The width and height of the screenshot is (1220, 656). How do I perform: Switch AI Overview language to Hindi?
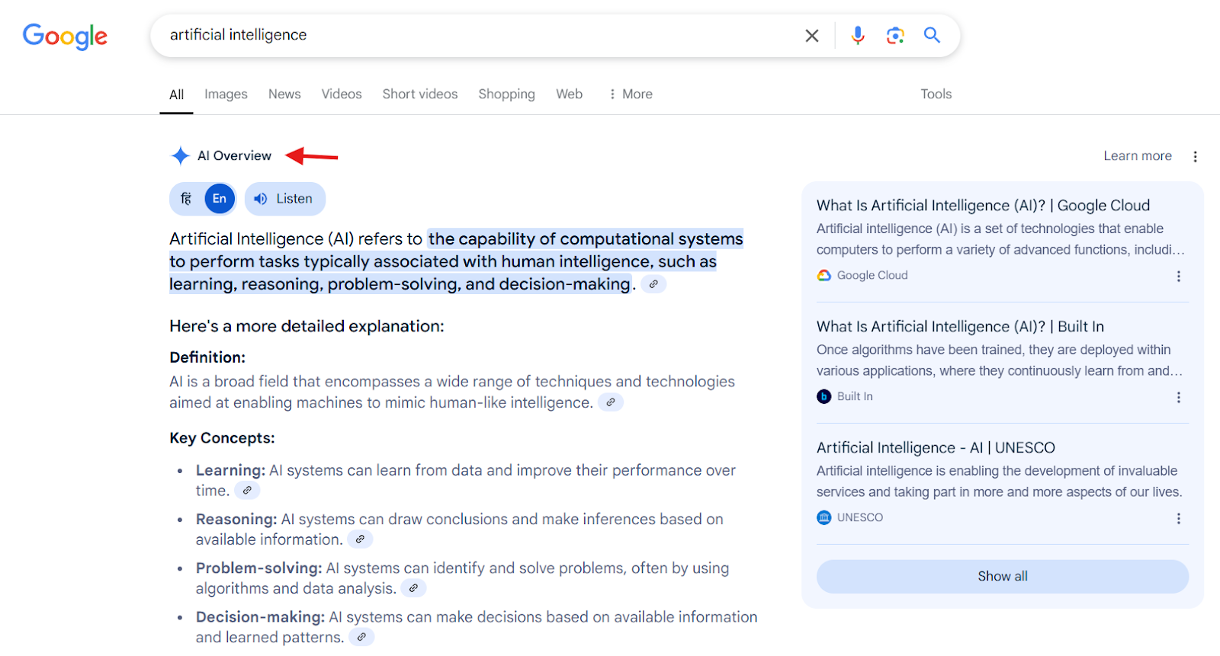186,199
